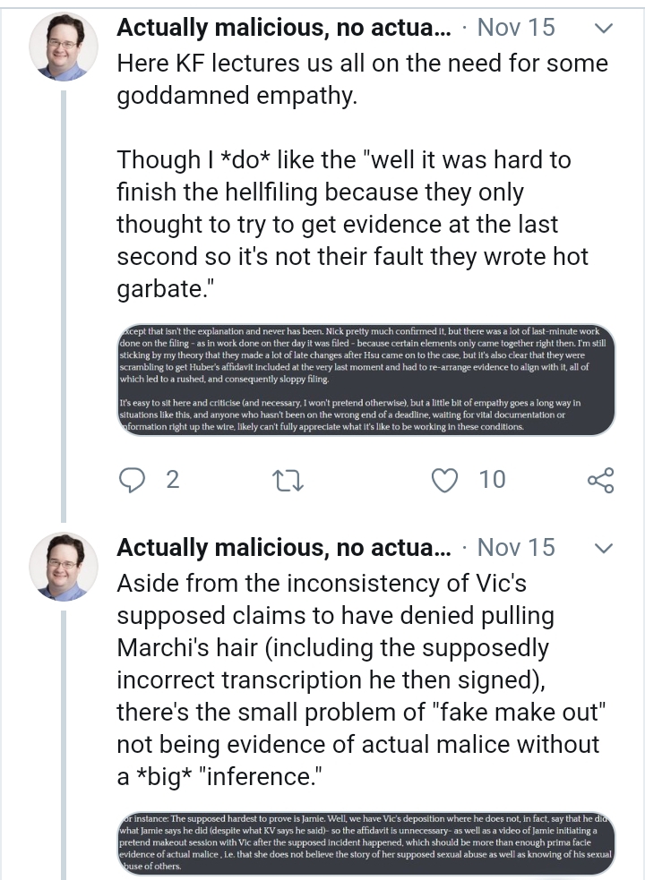Screen dimensions: 645x880
Task: View the like count 10 on first tweet
Action: 492,481
